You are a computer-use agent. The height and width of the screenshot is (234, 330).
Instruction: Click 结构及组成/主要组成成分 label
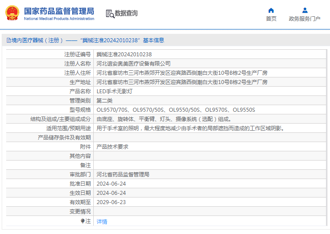click(x=61, y=119)
